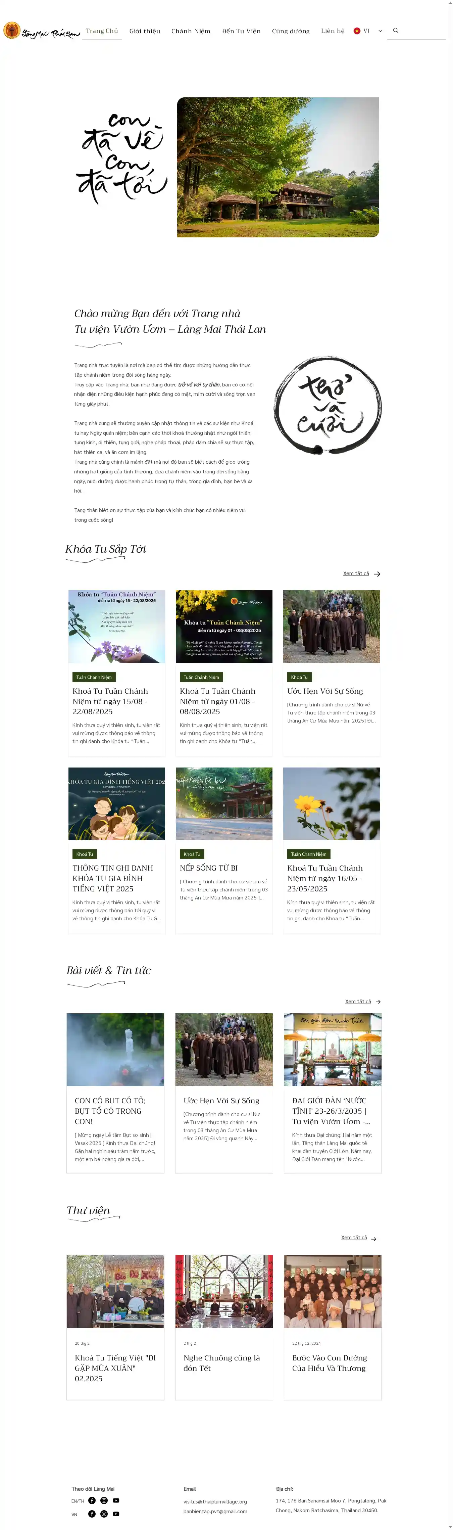Open the Chánh Niệm menu
The width and height of the screenshot is (453, 1530).
(191, 31)
